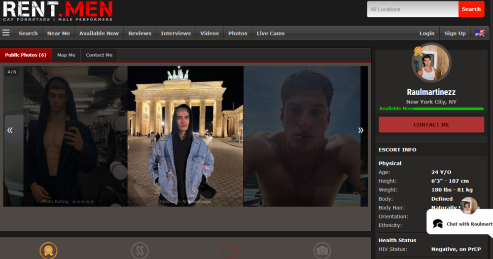The image size is (493, 259).
Task: Go to previous photo with left arrow
Action: point(10,130)
